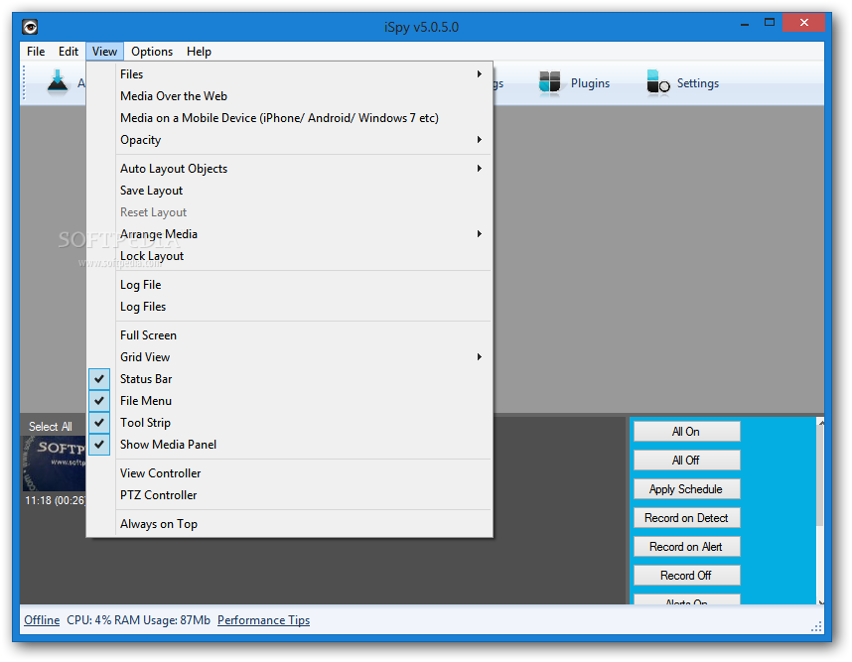The width and height of the screenshot is (852, 662).
Task: Click CPU and RAM usage status text
Action: click(x=138, y=620)
